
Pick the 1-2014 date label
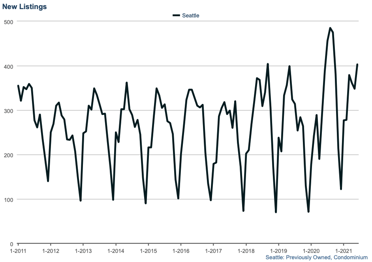[x=115, y=251]
